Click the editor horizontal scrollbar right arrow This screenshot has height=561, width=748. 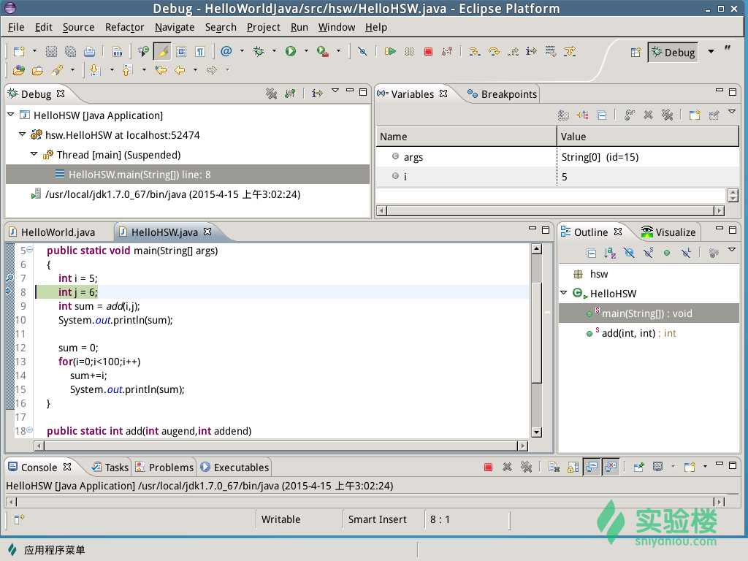point(523,446)
